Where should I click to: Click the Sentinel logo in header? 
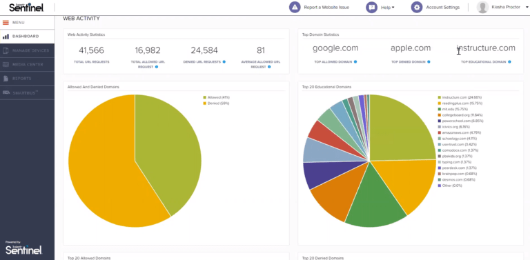pos(26,7)
